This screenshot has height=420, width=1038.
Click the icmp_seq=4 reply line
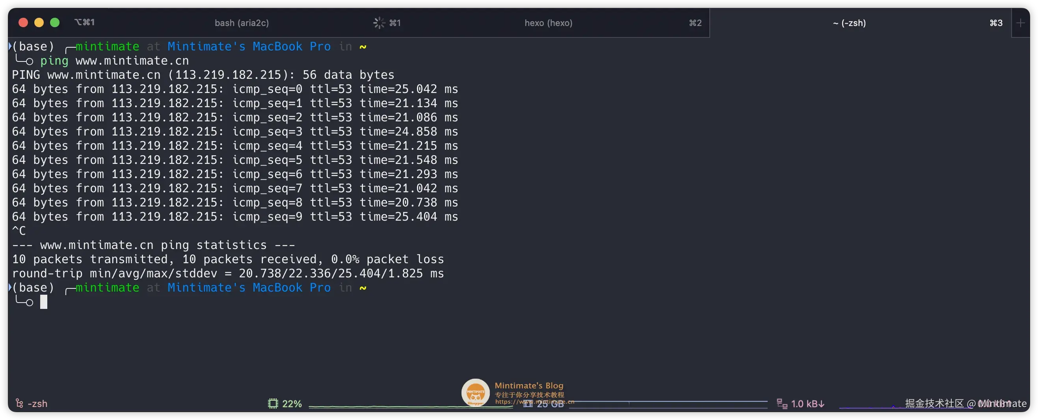pyautogui.click(x=235, y=146)
